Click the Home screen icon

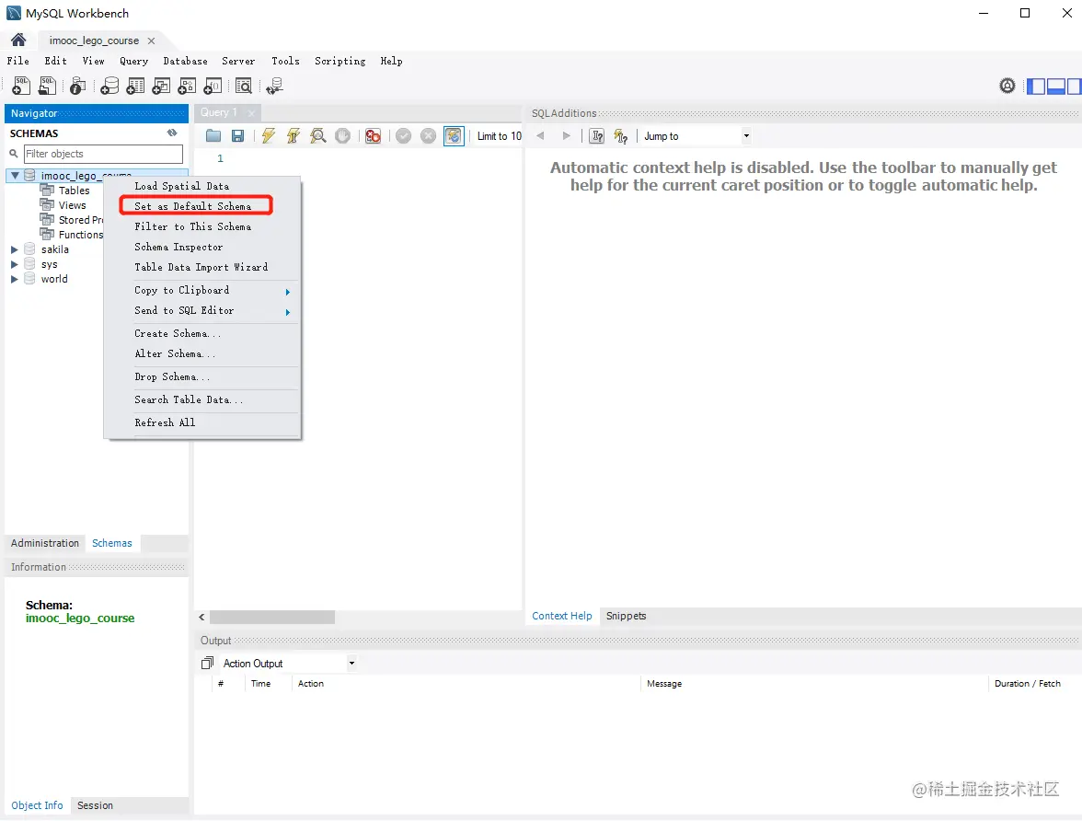coord(18,40)
